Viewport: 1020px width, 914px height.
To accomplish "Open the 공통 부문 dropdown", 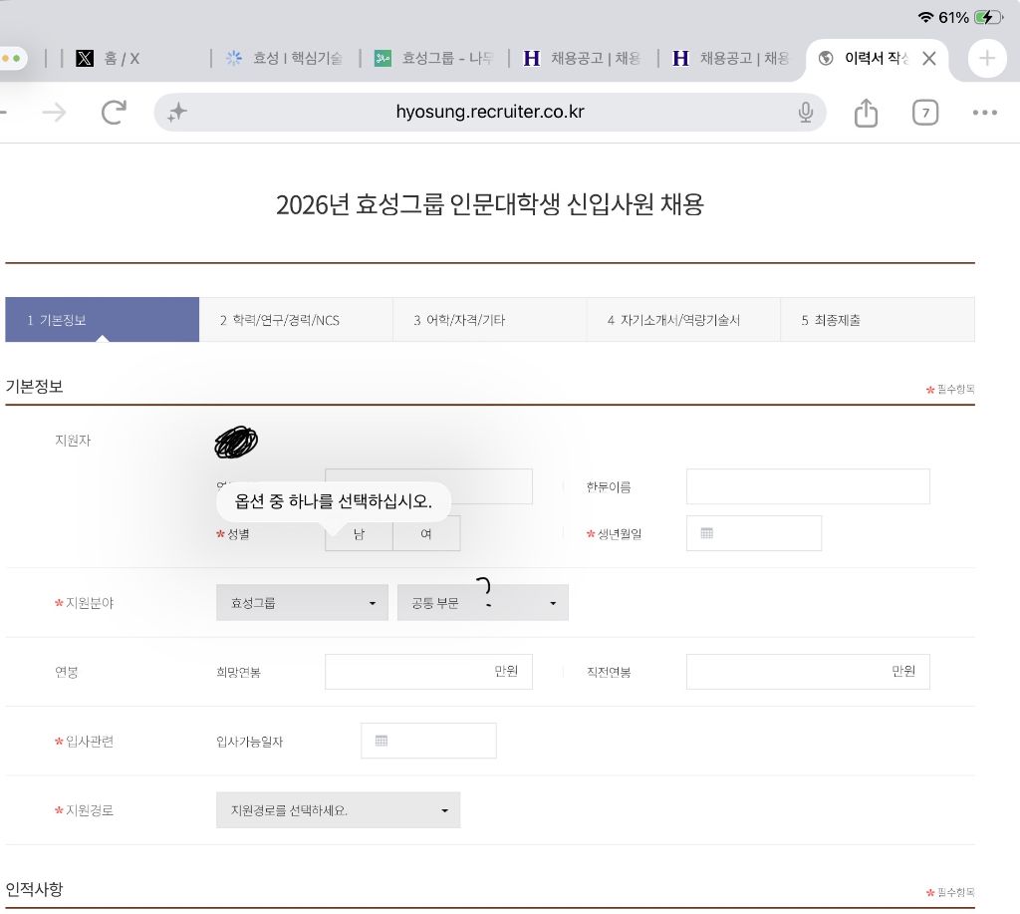I will coord(483,603).
